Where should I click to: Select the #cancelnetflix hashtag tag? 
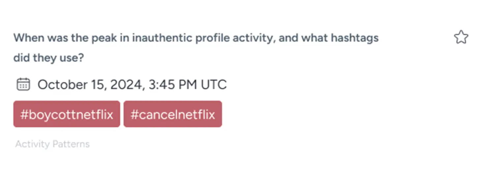click(x=172, y=114)
